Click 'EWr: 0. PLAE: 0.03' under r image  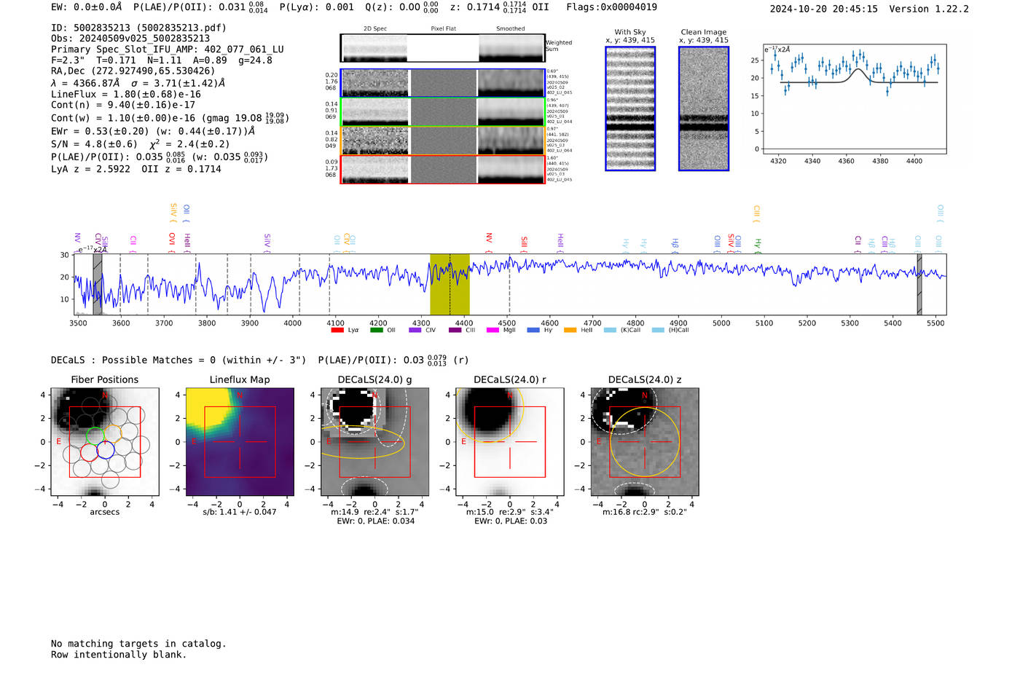click(x=510, y=521)
